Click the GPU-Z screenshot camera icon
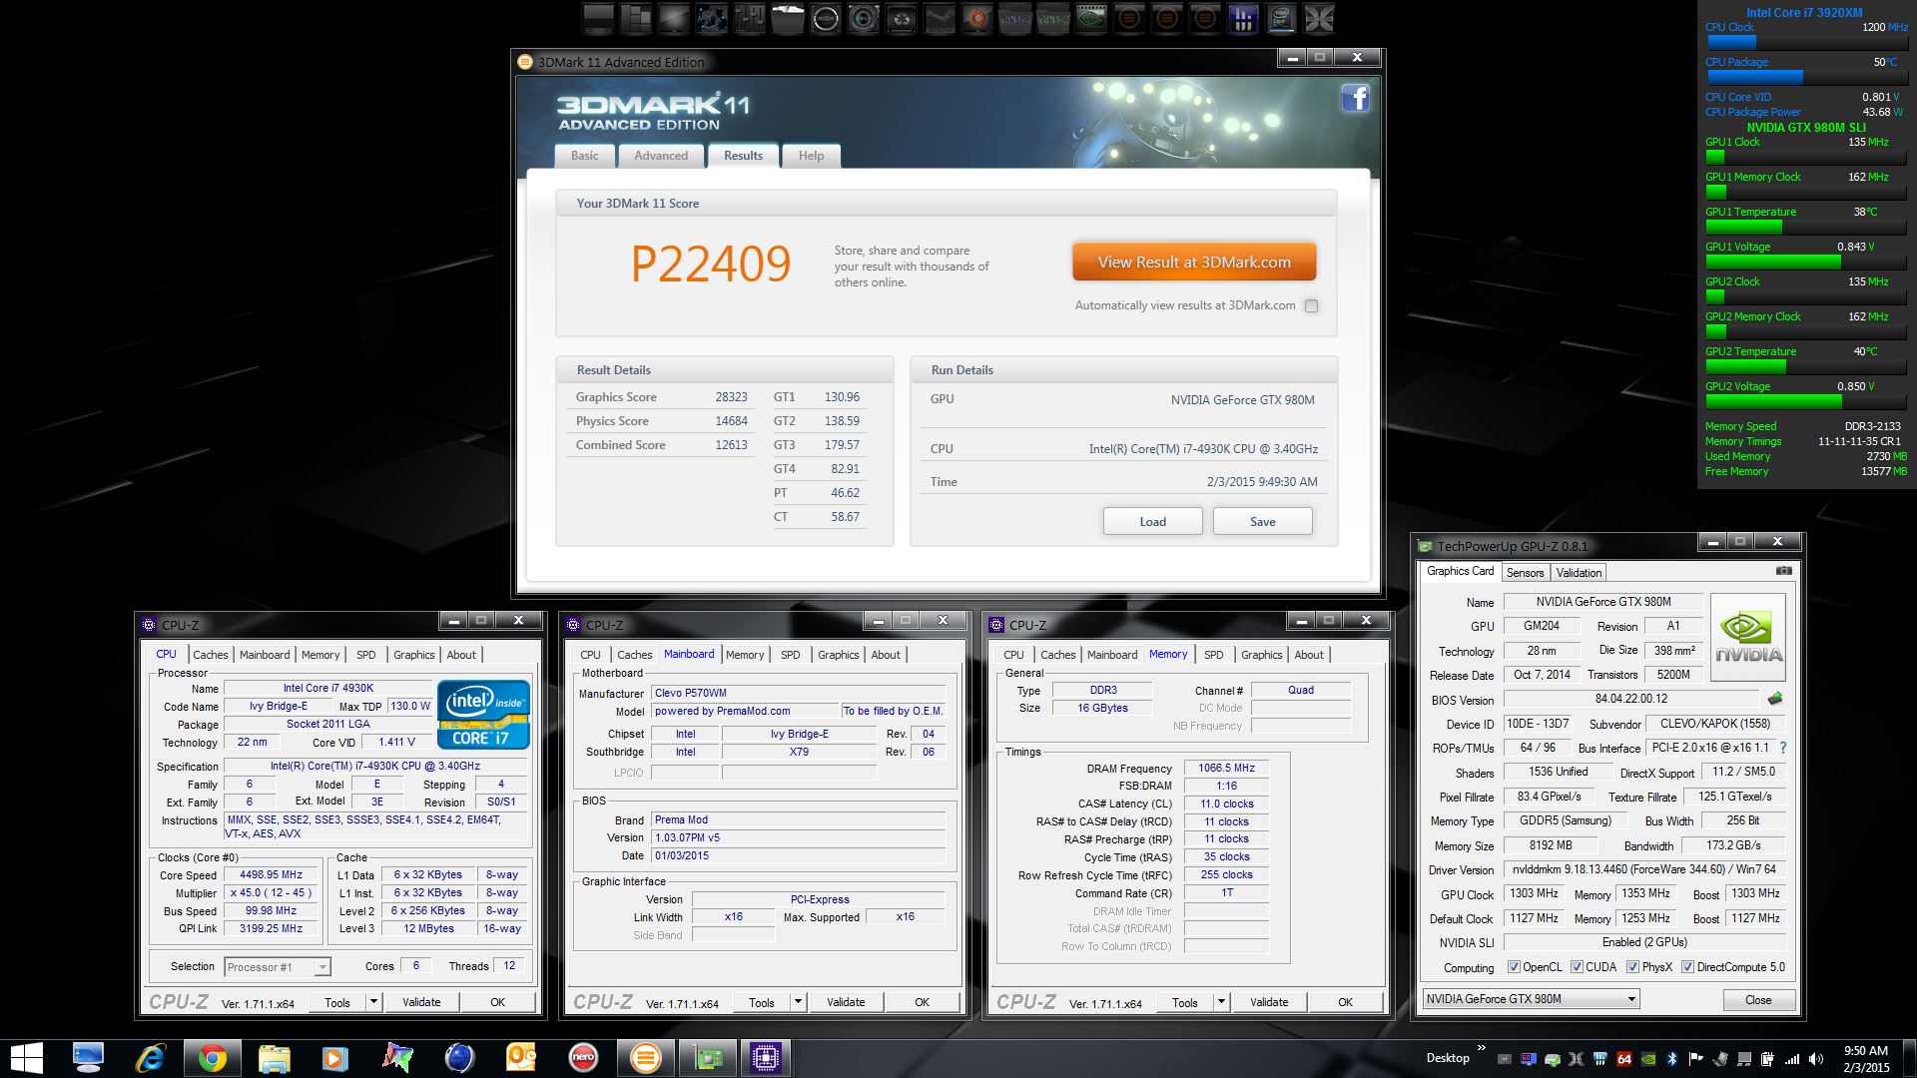 (1783, 571)
